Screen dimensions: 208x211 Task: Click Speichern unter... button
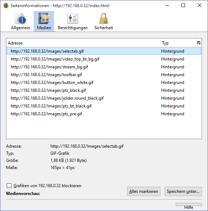[x=183, y=191]
